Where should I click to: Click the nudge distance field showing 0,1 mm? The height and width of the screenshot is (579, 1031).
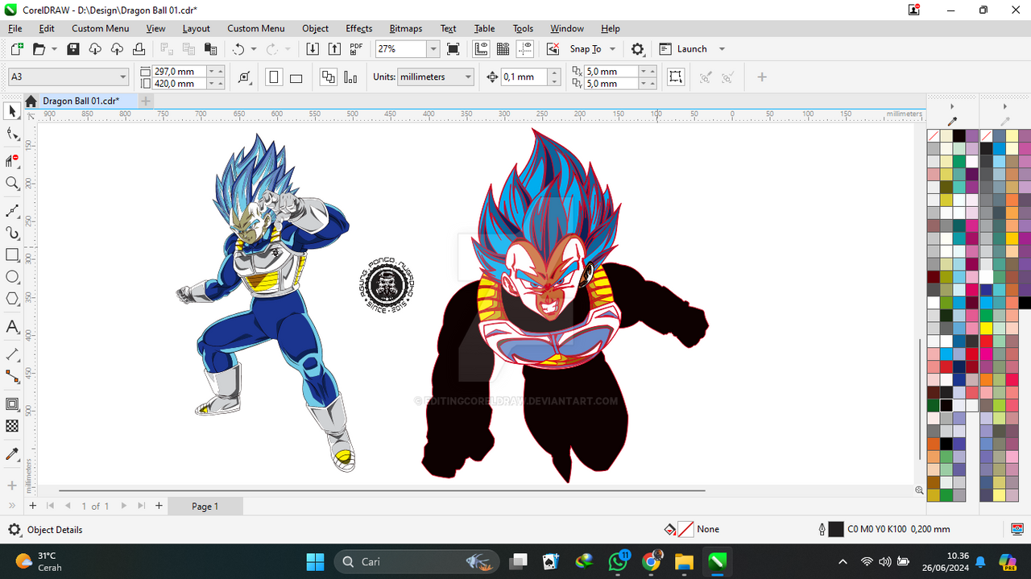pos(524,77)
